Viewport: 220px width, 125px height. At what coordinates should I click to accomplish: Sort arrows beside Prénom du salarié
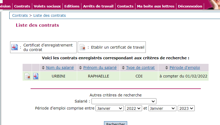point(81,68)
